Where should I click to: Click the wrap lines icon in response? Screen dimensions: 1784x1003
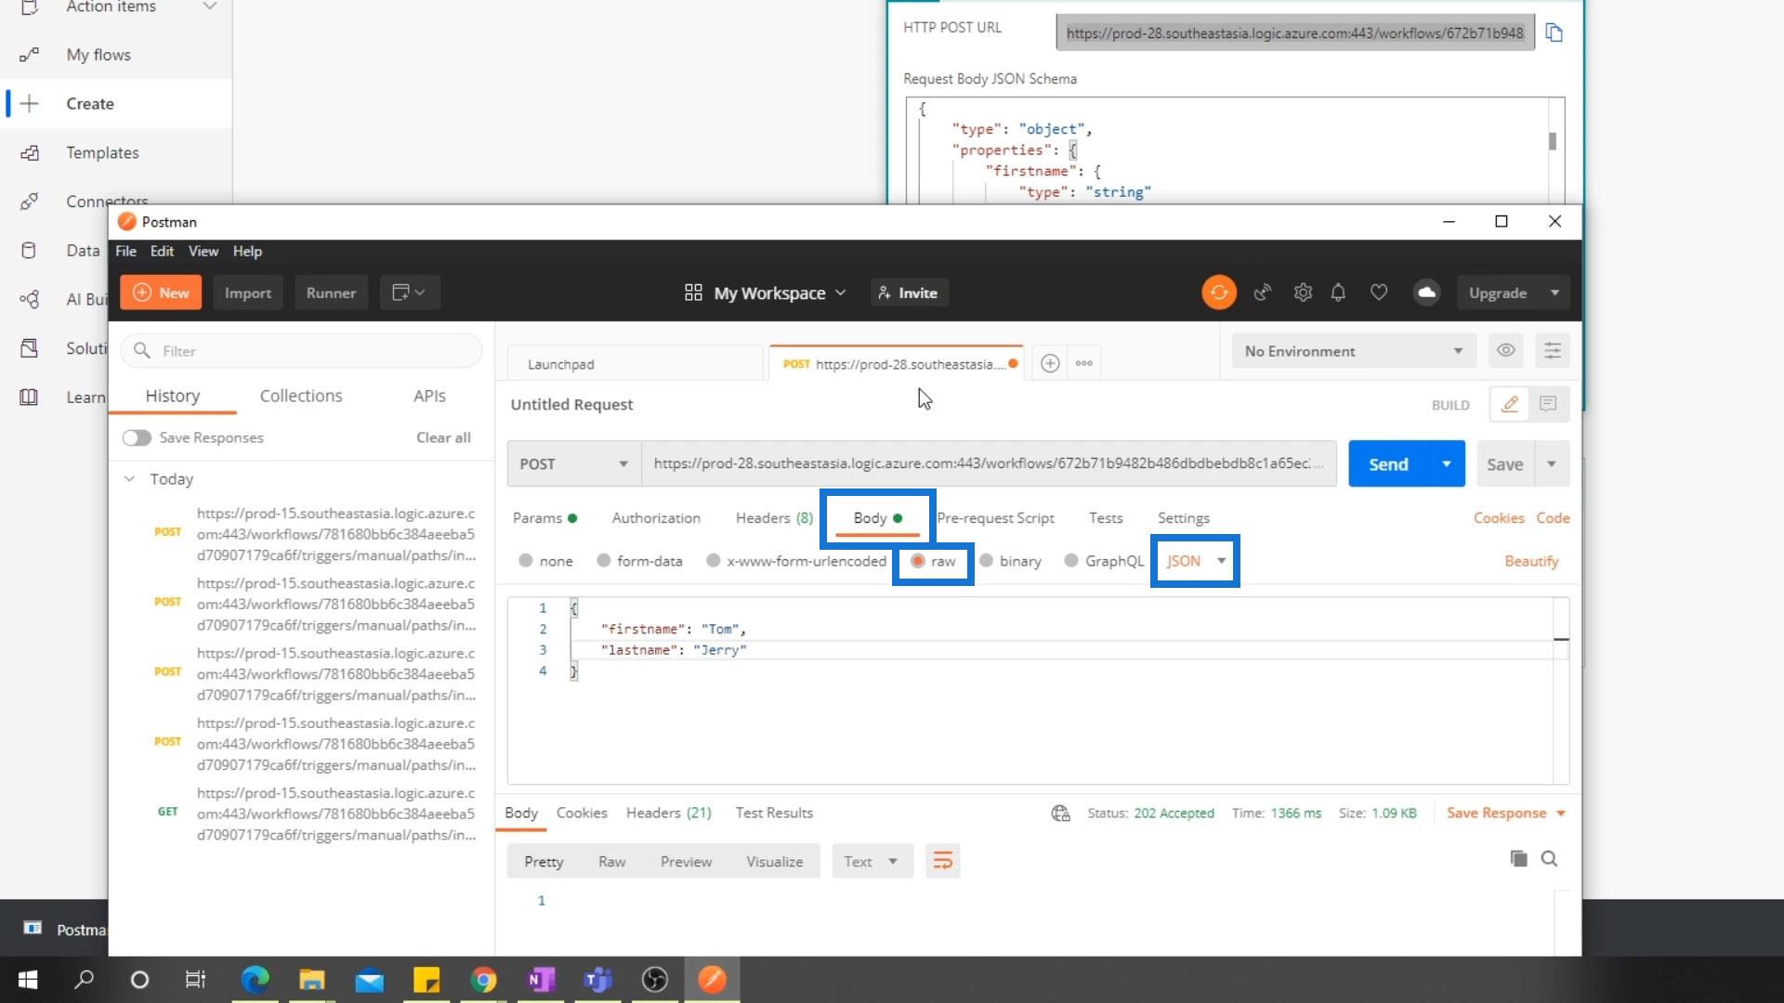click(x=942, y=861)
